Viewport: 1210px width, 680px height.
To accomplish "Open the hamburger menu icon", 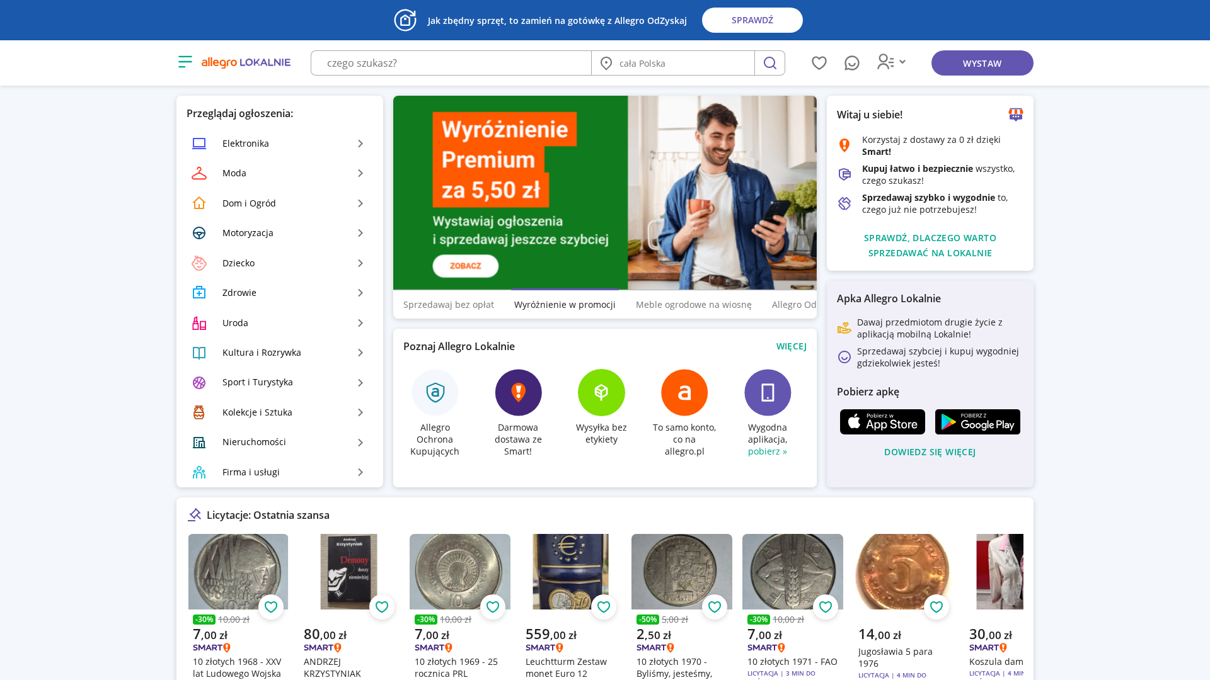I will pyautogui.click(x=185, y=62).
